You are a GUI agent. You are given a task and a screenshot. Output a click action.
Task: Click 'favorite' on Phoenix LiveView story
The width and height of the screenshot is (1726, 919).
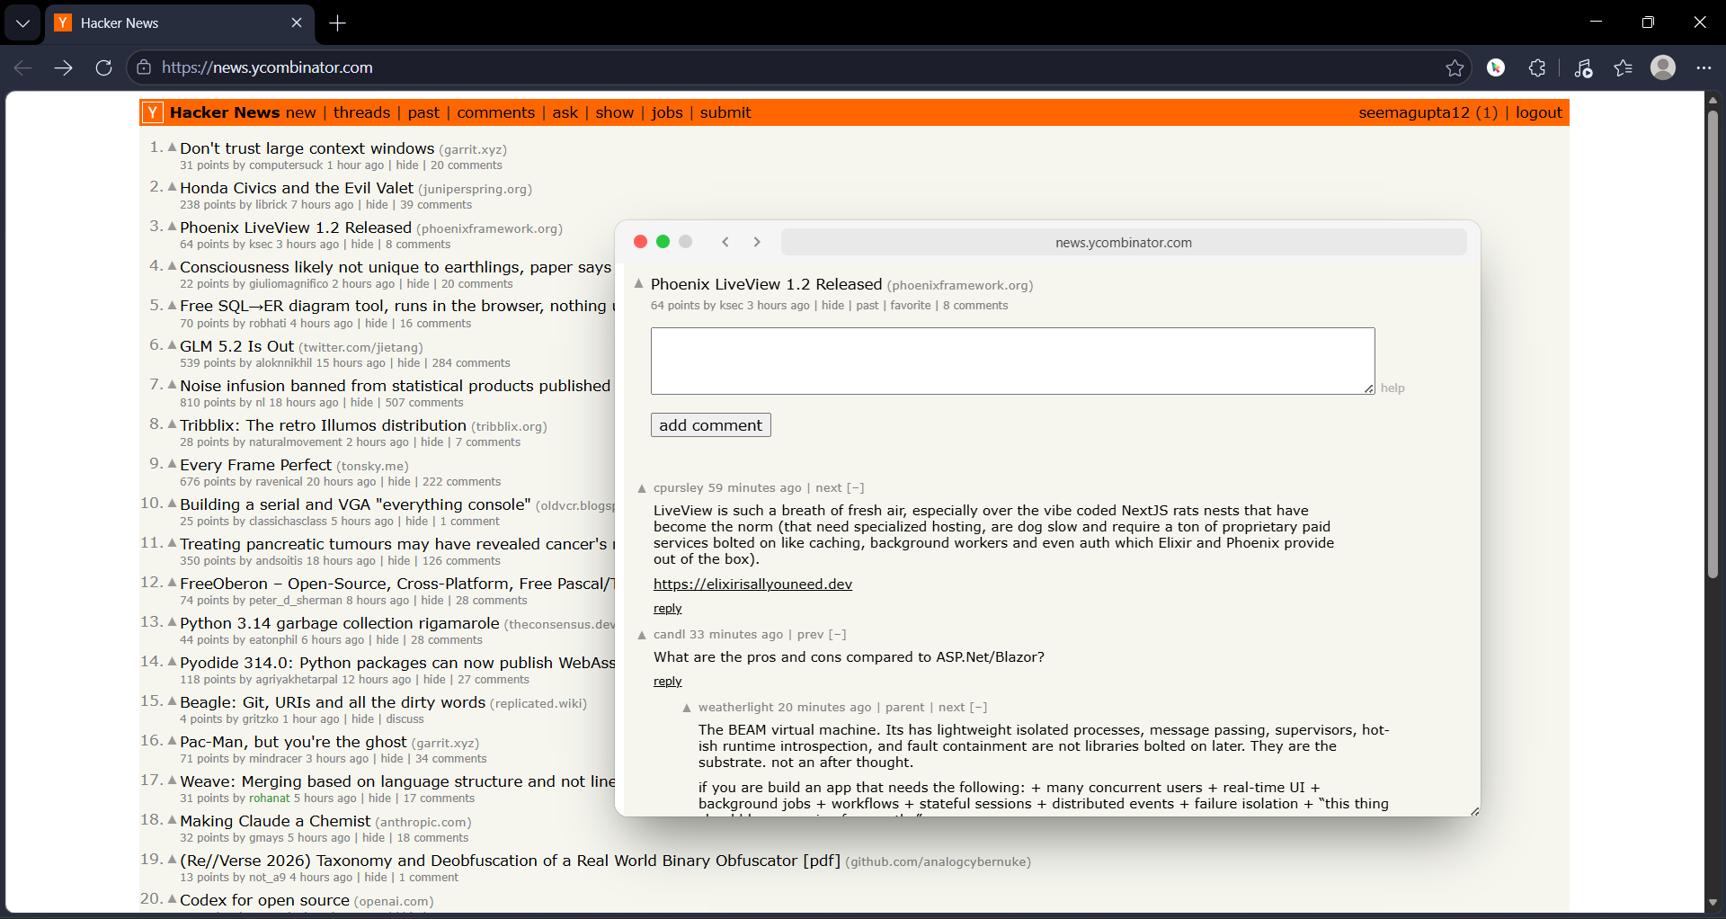pos(910,306)
